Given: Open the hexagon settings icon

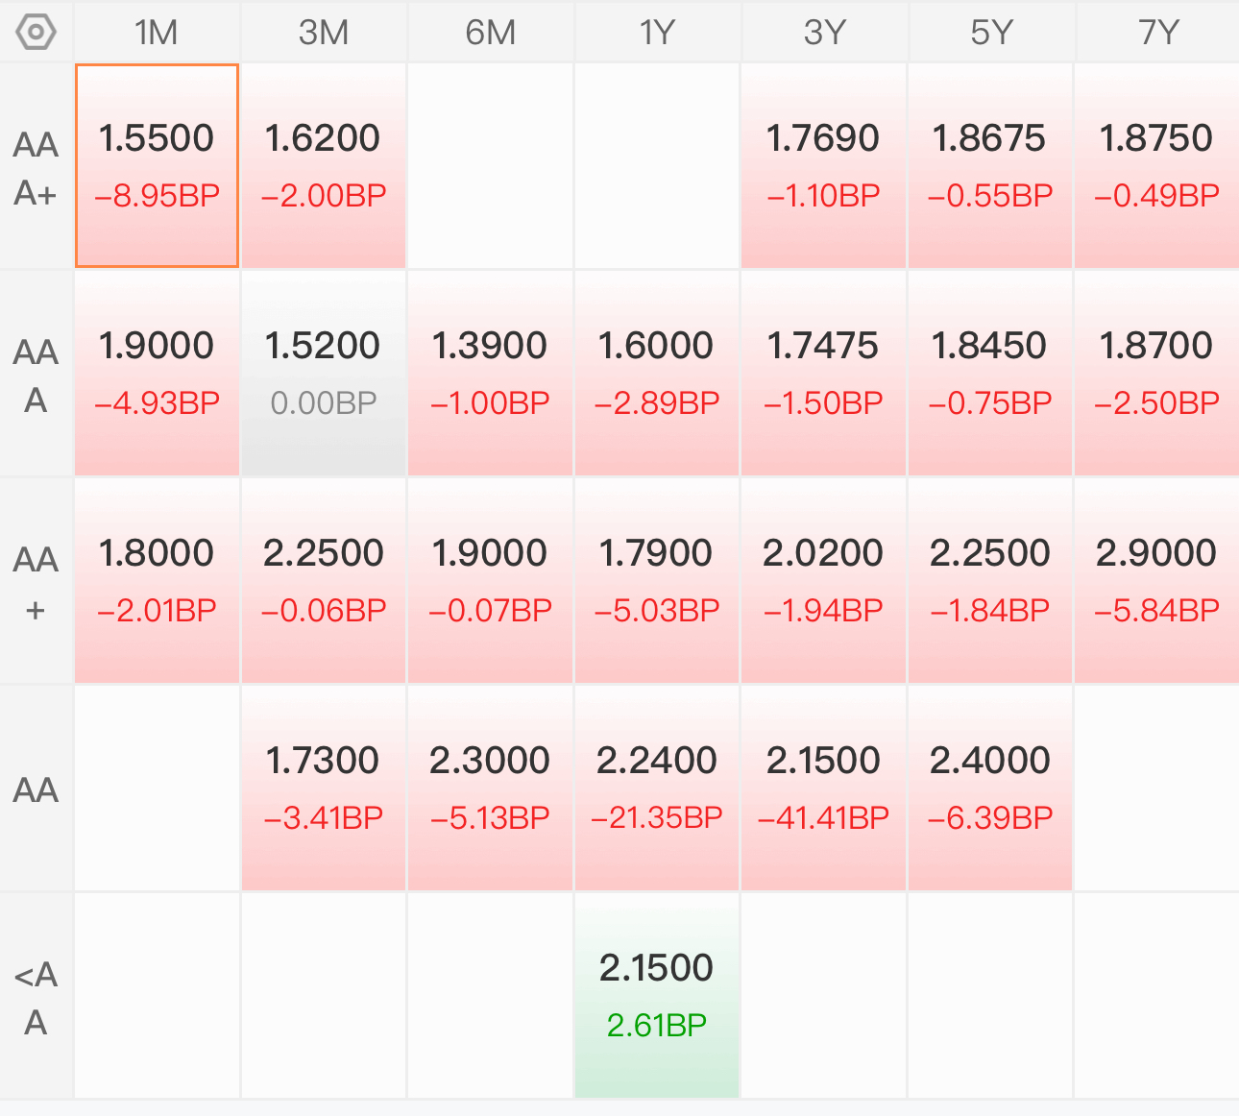Looking at the screenshot, I should coord(36,33).
